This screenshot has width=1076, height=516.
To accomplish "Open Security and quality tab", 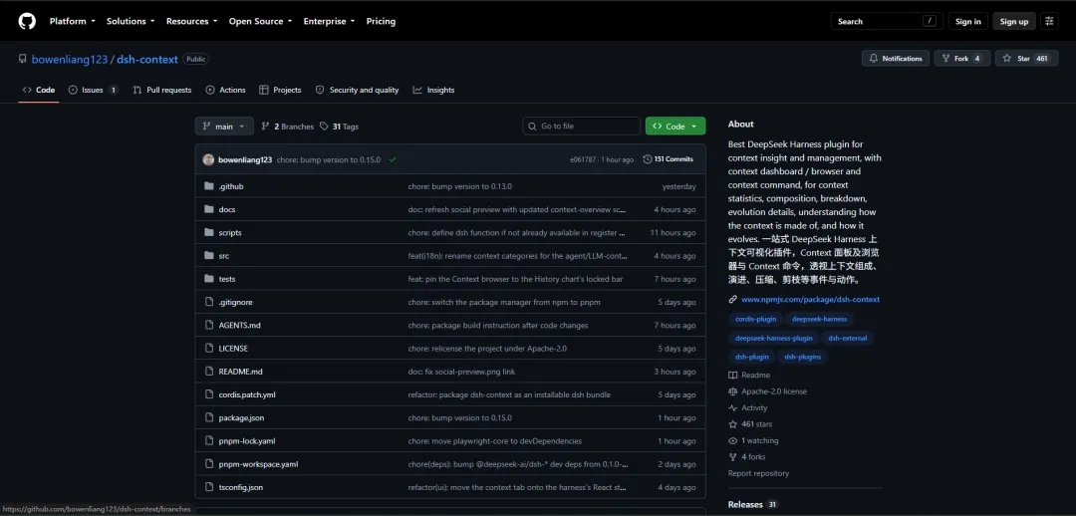I will [x=357, y=90].
